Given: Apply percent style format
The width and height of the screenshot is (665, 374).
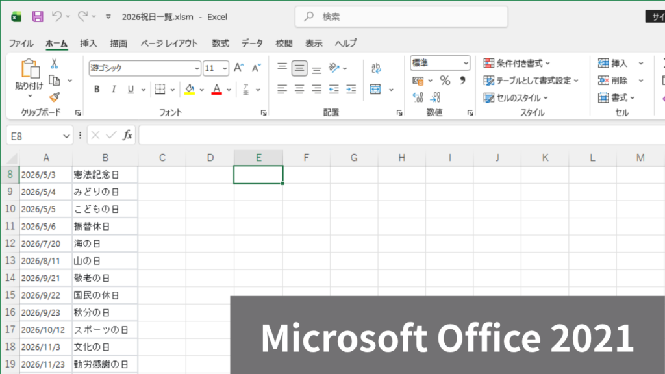Looking at the screenshot, I should click(445, 80).
